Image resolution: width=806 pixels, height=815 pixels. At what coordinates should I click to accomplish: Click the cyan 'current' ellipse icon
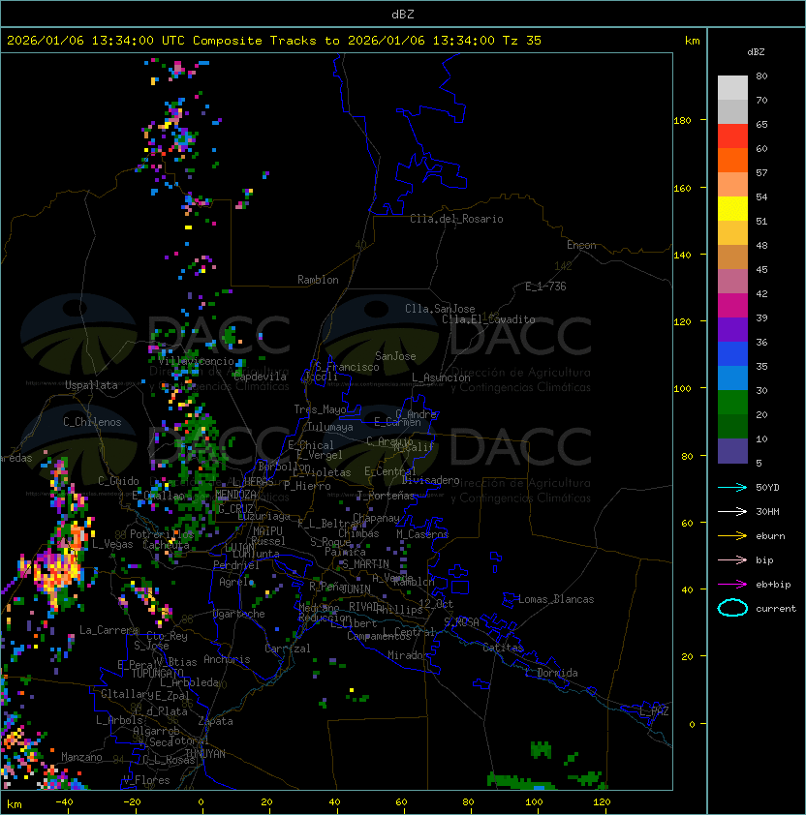[x=732, y=608]
